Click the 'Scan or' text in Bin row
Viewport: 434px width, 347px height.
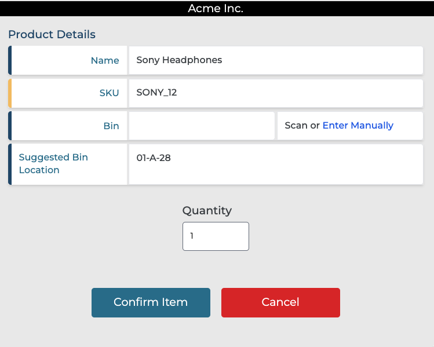point(302,126)
